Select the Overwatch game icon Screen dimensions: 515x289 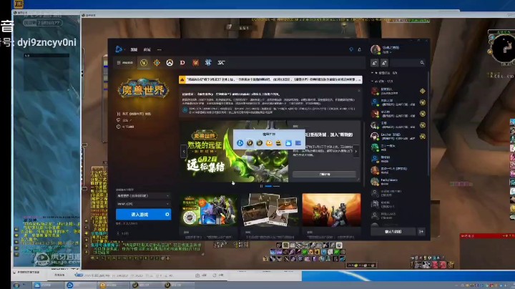tap(170, 62)
